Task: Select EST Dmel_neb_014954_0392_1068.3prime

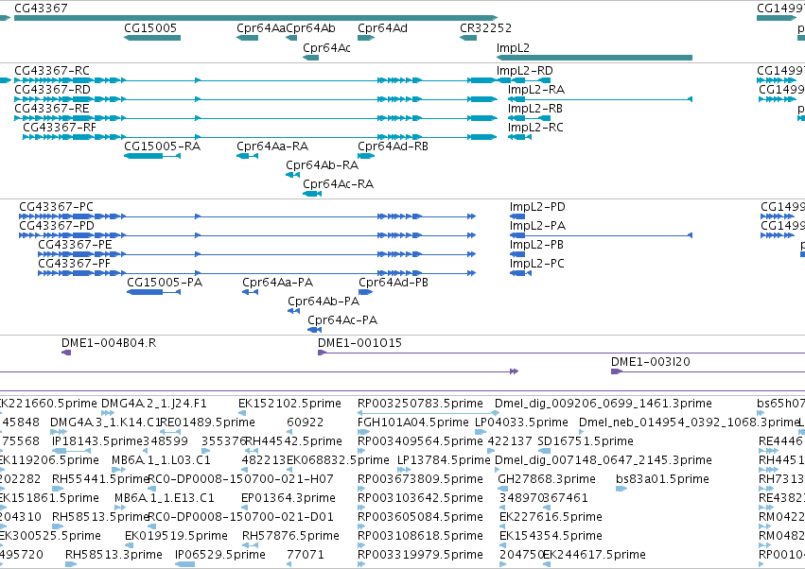Action: [690, 422]
